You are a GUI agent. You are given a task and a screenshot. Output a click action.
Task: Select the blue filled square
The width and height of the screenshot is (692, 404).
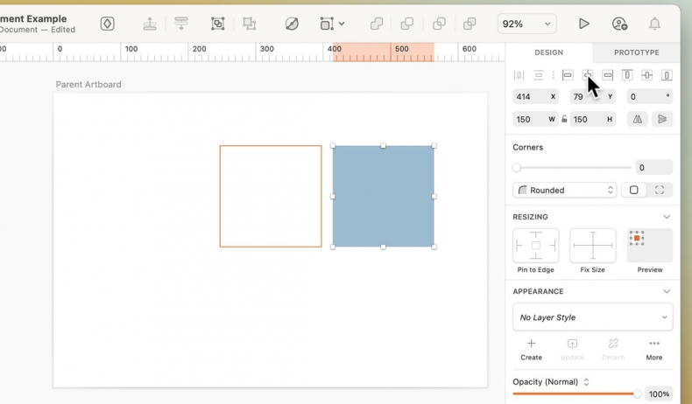tap(383, 197)
